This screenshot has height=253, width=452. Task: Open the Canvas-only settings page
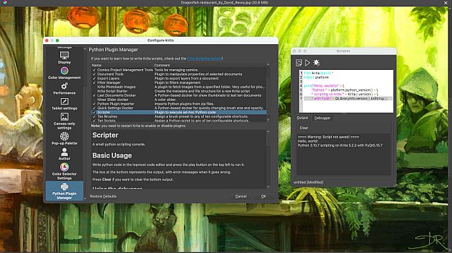click(x=64, y=121)
